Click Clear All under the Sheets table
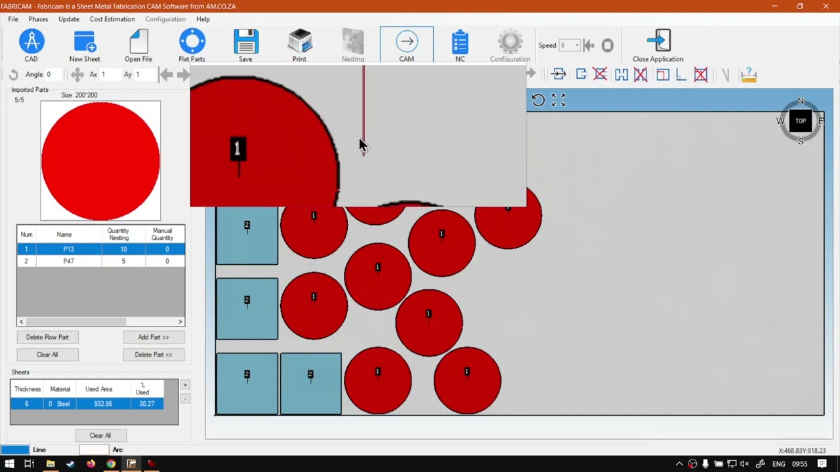The height and width of the screenshot is (472, 840). coord(100,435)
